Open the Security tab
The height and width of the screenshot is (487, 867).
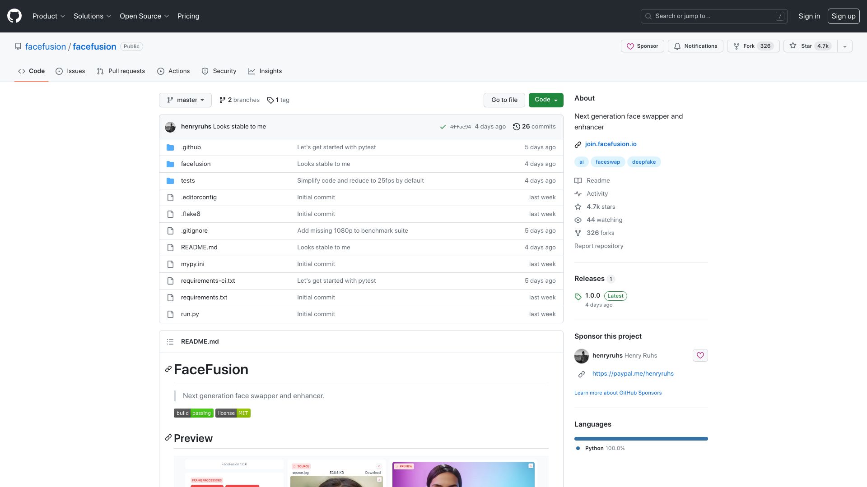click(219, 71)
